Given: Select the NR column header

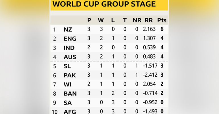Looking at the screenshot, I should [x=137, y=20].
